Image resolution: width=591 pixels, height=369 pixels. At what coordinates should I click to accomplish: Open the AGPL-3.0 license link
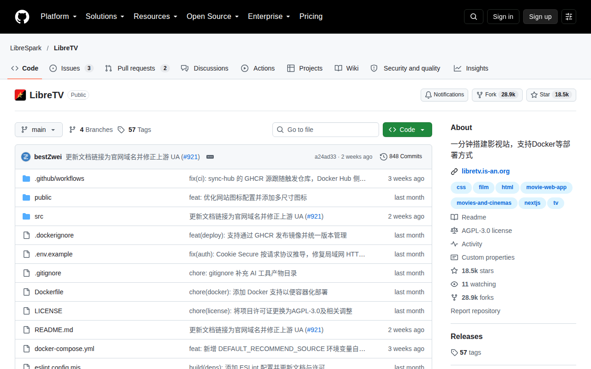point(482,231)
